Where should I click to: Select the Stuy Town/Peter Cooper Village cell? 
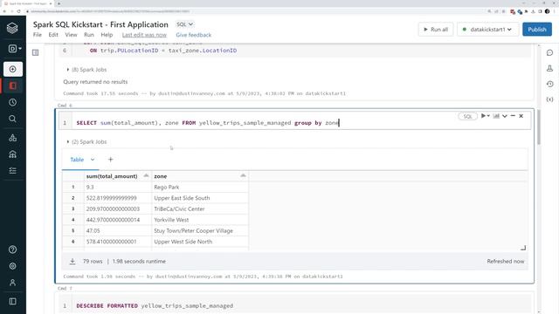pyautogui.click(x=200, y=230)
